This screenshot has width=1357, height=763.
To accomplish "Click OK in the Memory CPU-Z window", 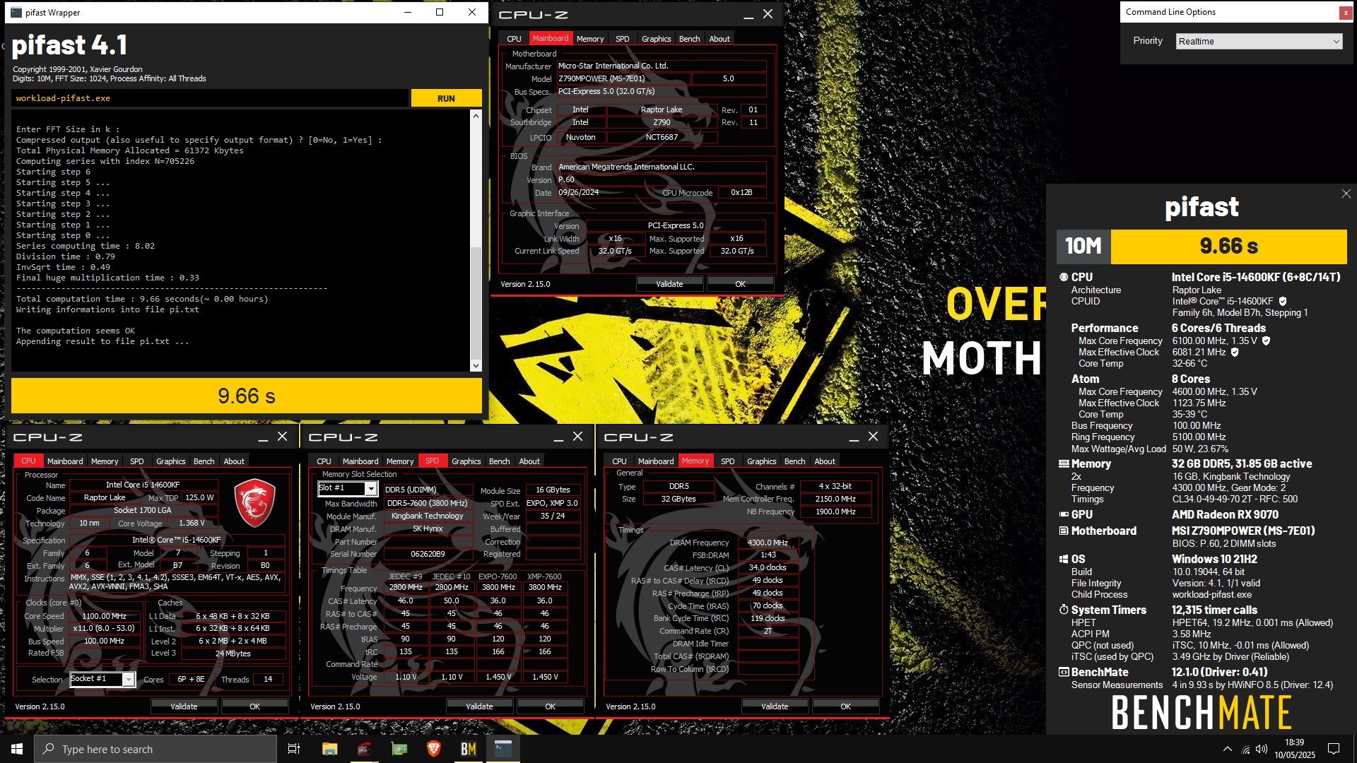I will 845,706.
